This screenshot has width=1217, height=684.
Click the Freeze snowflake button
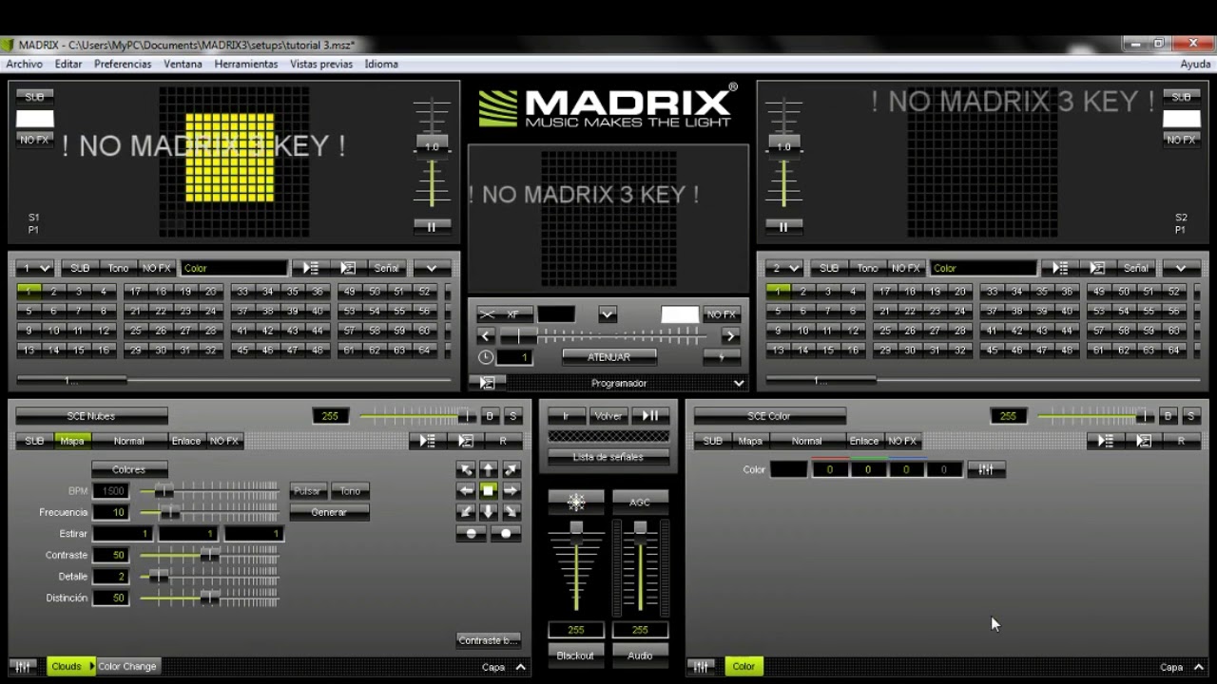point(576,502)
